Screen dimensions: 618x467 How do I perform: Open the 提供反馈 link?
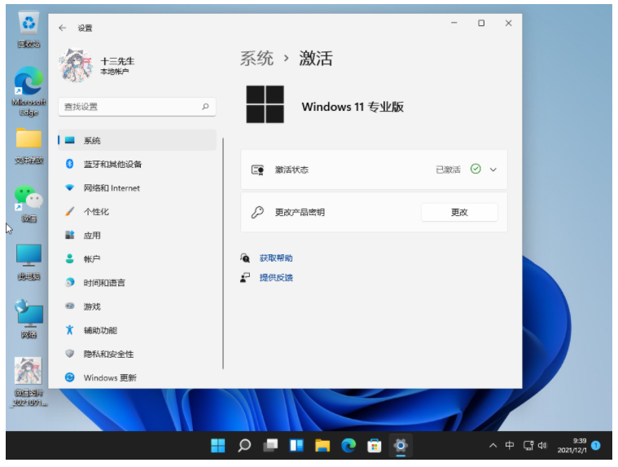(x=276, y=278)
